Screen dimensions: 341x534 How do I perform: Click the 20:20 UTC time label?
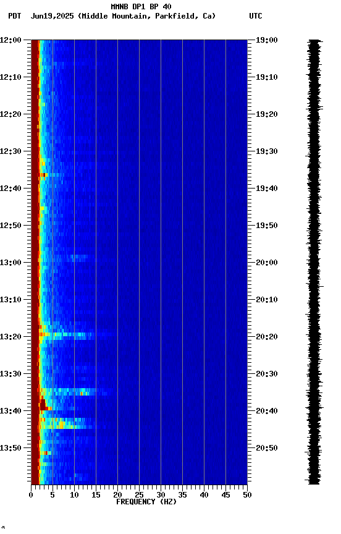(x=267, y=337)
